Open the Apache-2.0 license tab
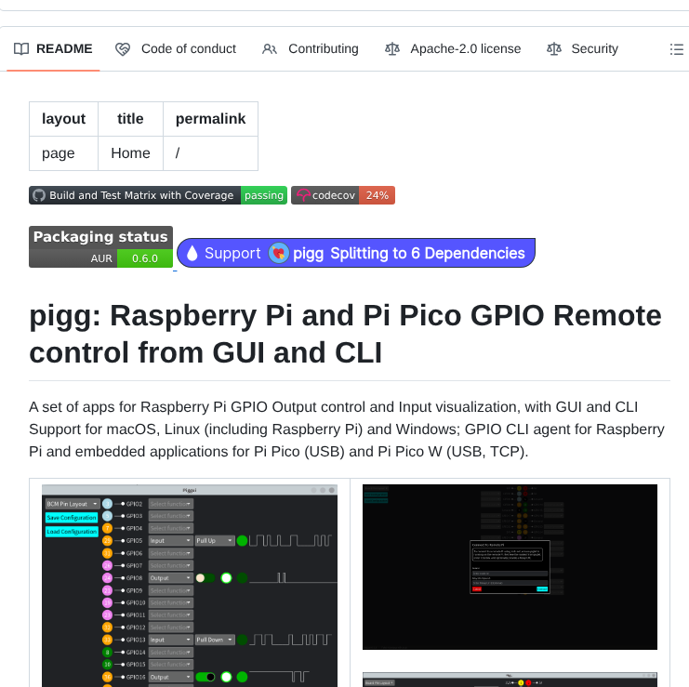 click(x=453, y=48)
